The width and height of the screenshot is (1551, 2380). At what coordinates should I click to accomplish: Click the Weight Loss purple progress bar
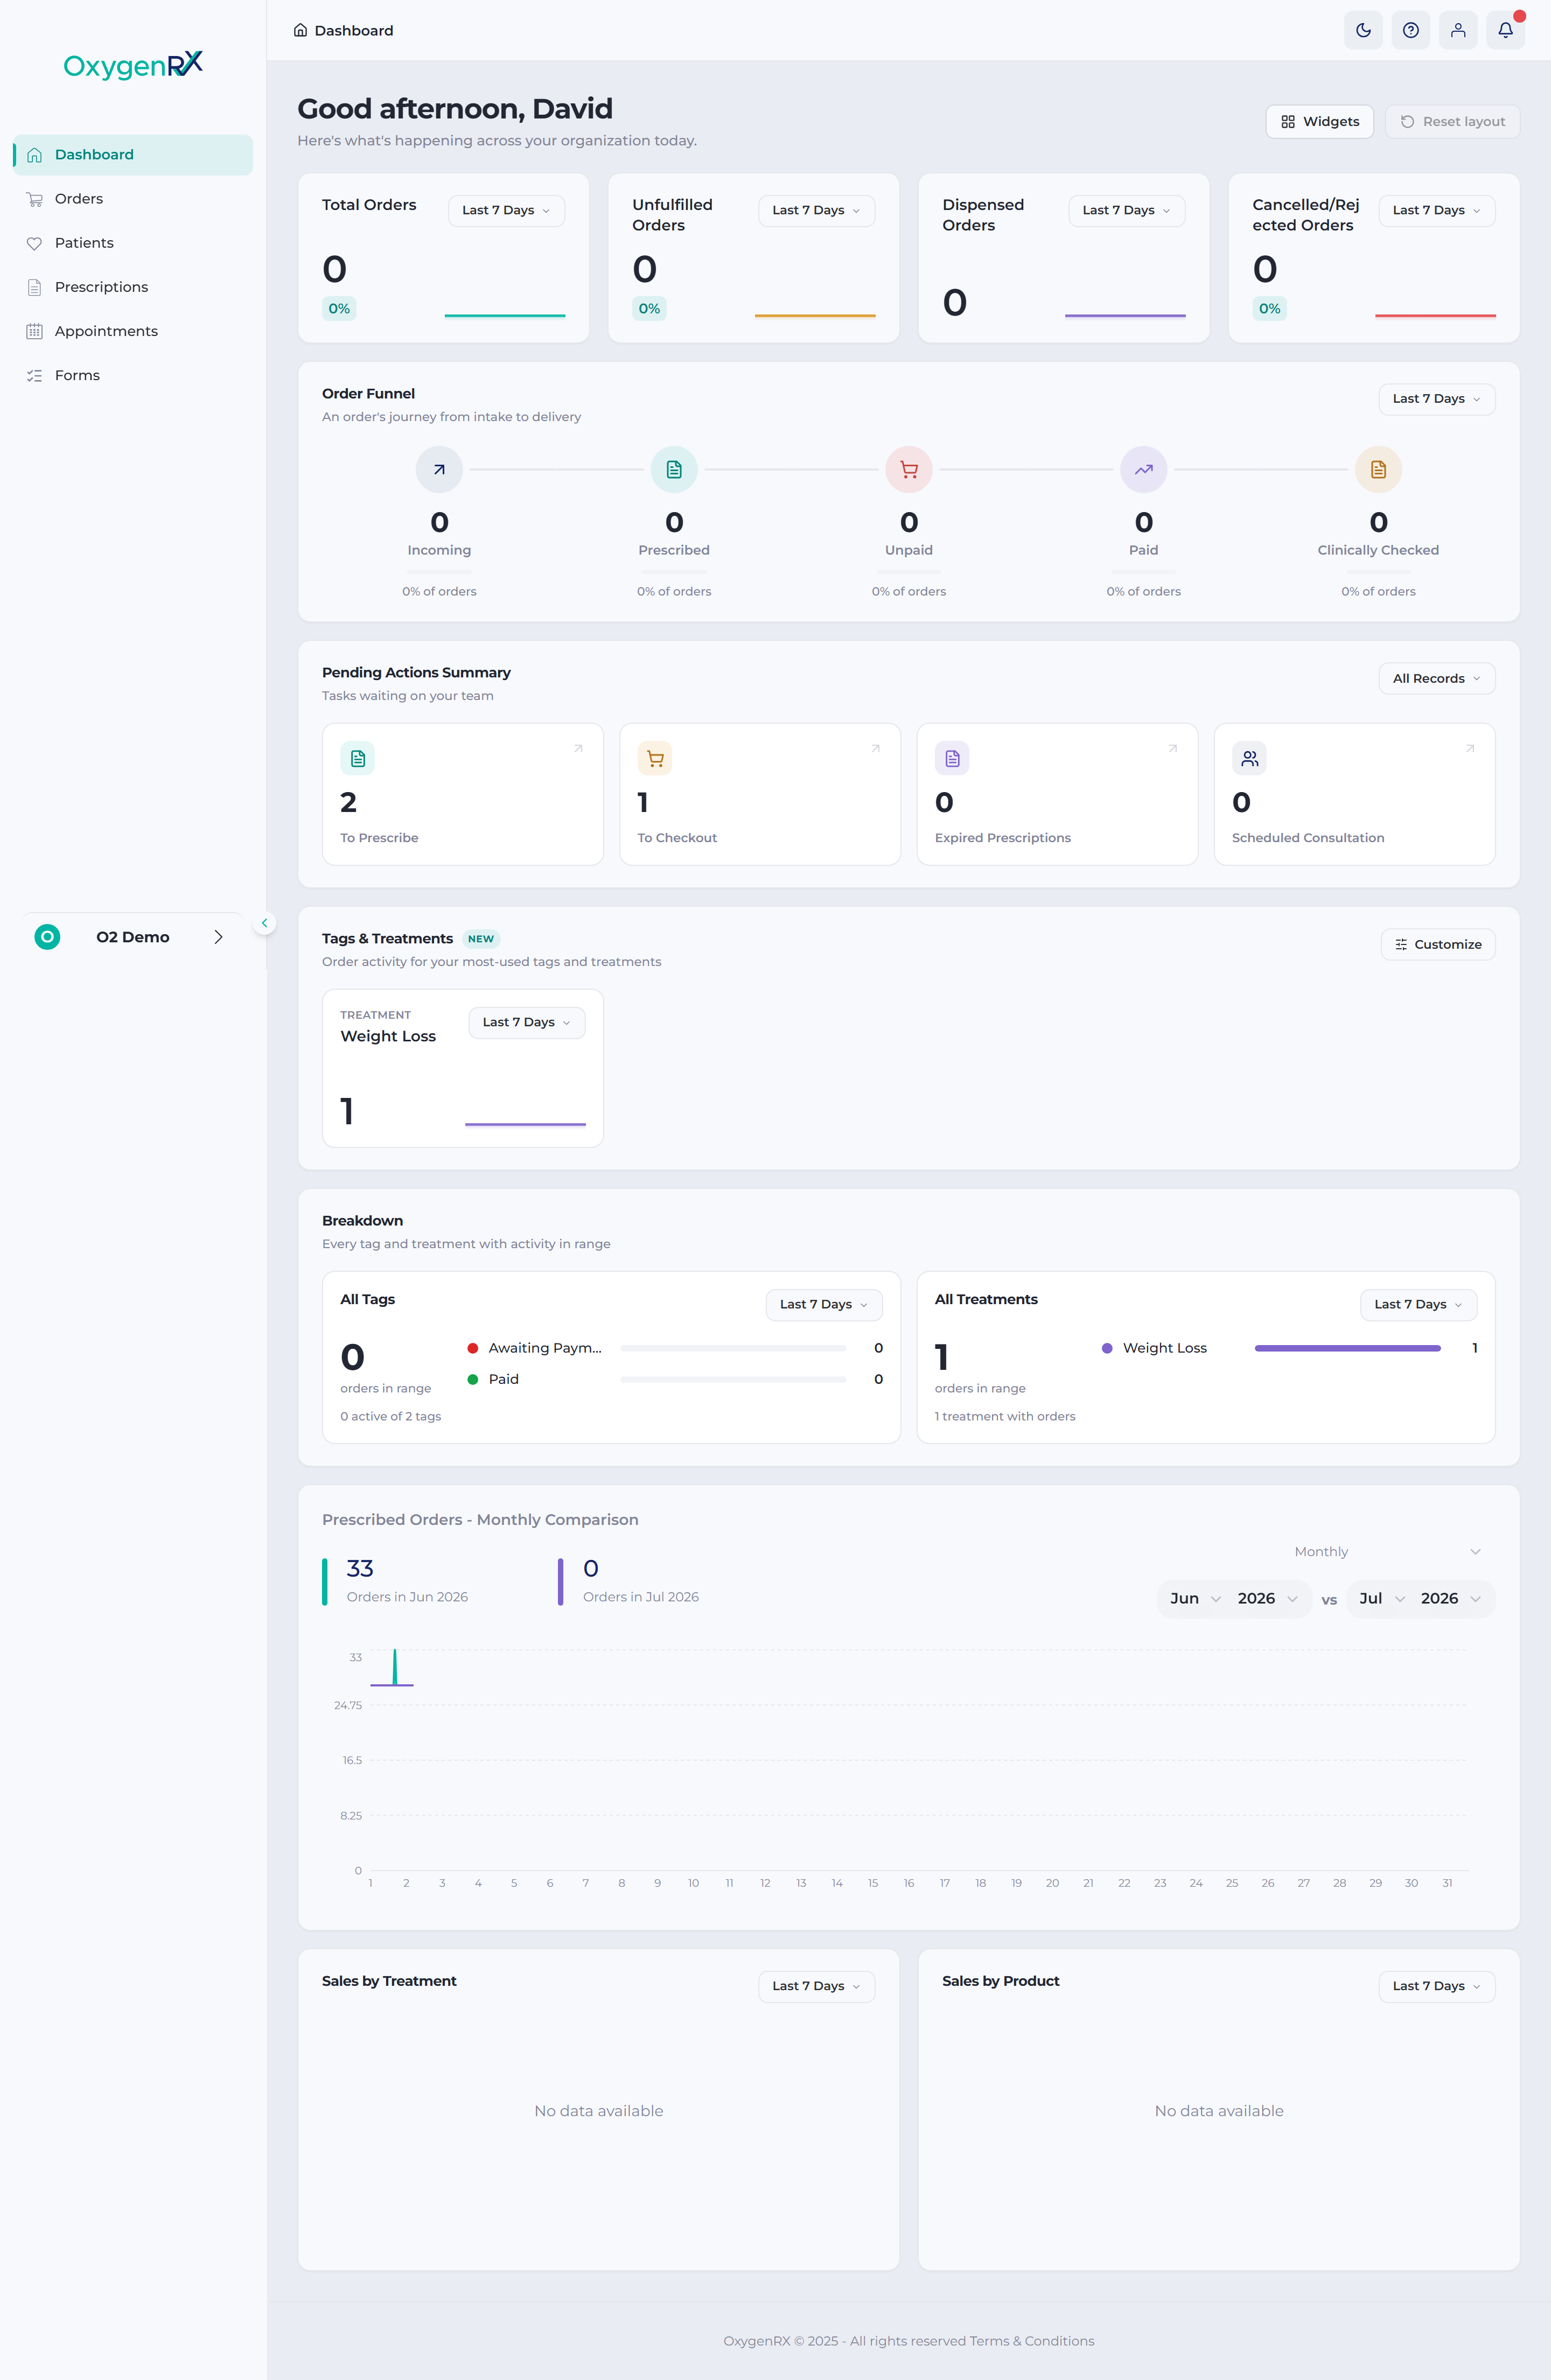1347,1348
